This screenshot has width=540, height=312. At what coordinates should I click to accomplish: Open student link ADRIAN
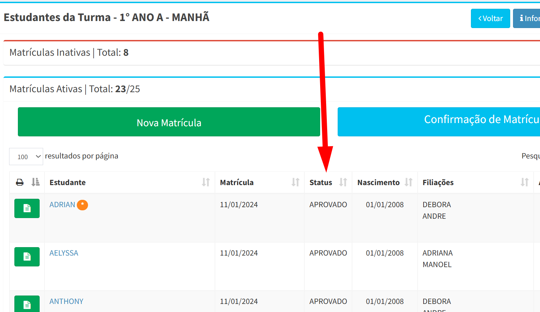pyautogui.click(x=62, y=205)
